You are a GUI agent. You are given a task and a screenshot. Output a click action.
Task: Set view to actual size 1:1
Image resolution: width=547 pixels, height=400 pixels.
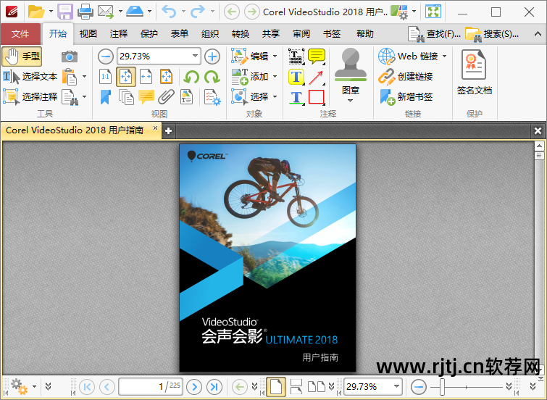[x=105, y=76]
